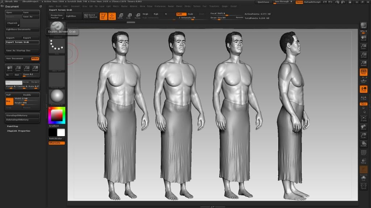Viewport: 371px width, 208px height.
Task: Toggle PolyF polyframe icon in right shelf
Action: pyautogui.click(x=363, y=153)
